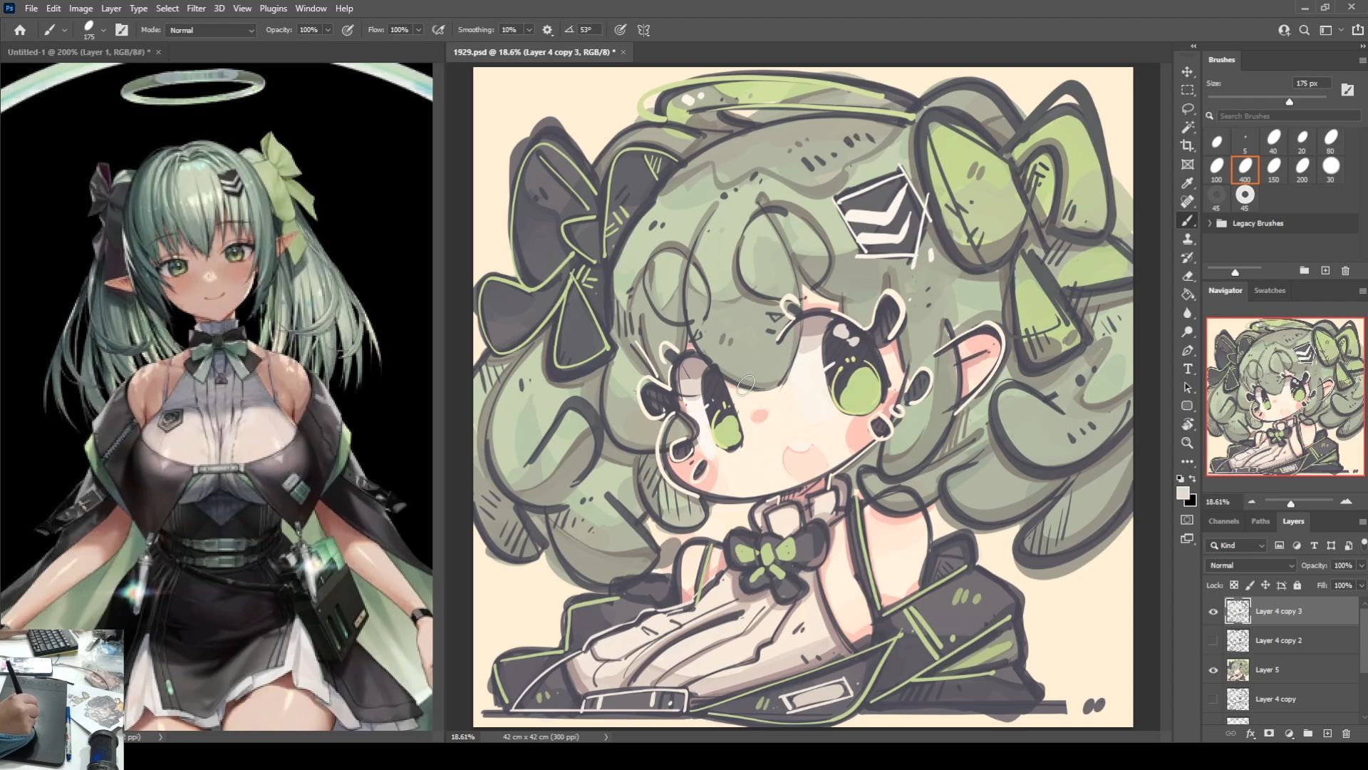Toggle lock transparent pixels

click(1234, 585)
